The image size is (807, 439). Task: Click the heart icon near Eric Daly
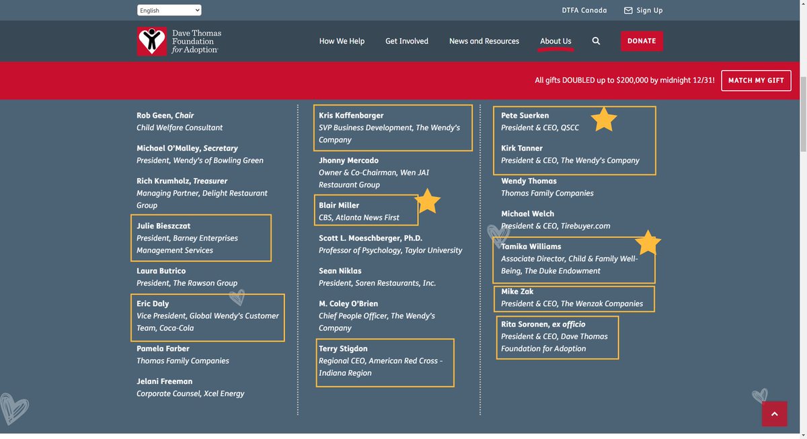[x=237, y=297]
